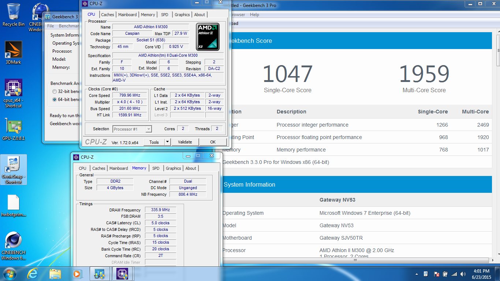
Task: Click the NB Frequency value 806.4 MHz
Action: 188,195
